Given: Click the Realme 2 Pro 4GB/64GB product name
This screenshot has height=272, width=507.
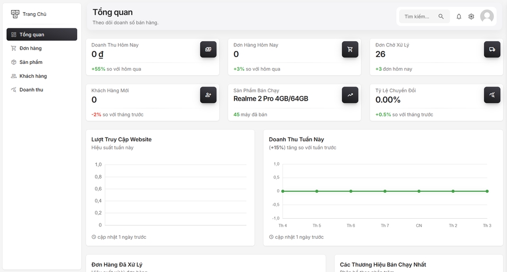Looking at the screenshot, I should click(x=270, y=99).
